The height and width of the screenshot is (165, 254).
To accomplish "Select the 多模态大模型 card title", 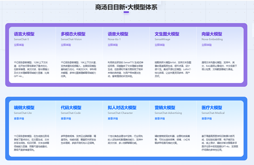I will tap(73, 34).
